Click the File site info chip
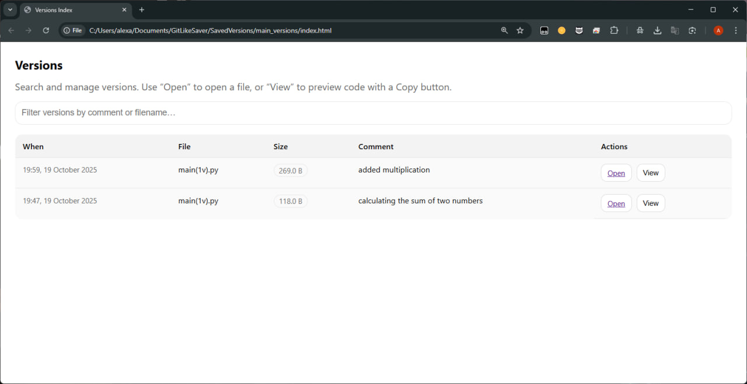 pyautogui.click(x=73, y=30)
